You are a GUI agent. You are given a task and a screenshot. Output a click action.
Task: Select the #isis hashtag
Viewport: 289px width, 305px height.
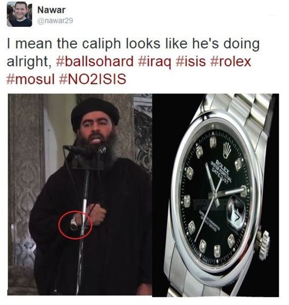(x=191, y=61)
